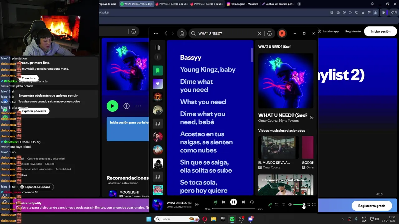Create a new playlist with plus icon
The width and height of the screenshot is (399, 224).
(158, 57)
